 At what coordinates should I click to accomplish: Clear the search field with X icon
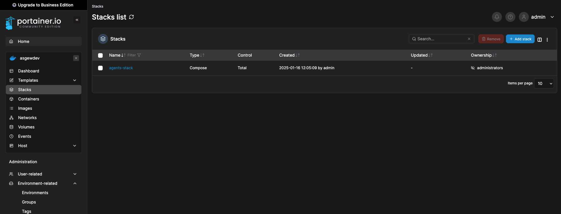pos(469,39)
